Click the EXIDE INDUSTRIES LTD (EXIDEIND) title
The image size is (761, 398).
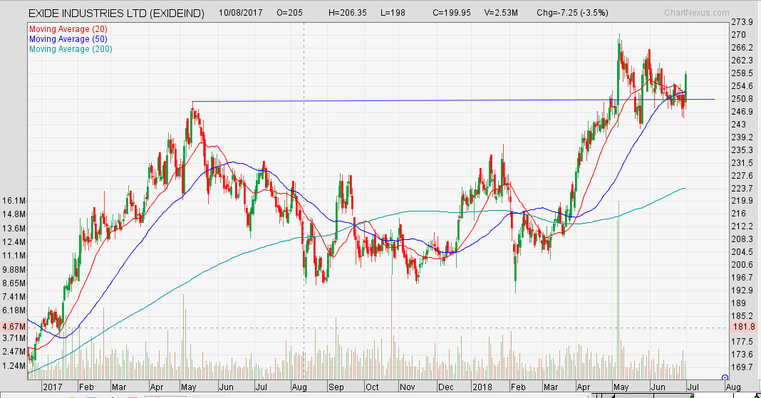[x=116, y=14]
